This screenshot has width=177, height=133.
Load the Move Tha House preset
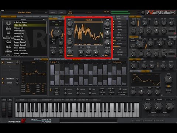click(20, 51)
